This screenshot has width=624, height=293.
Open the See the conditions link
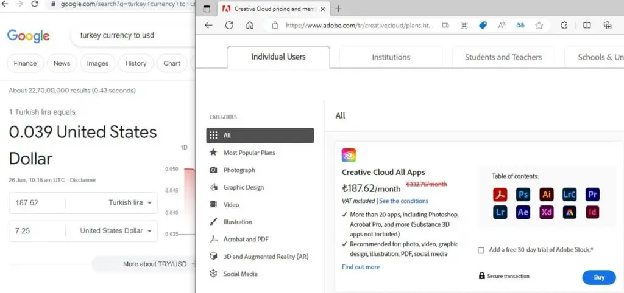403,201
